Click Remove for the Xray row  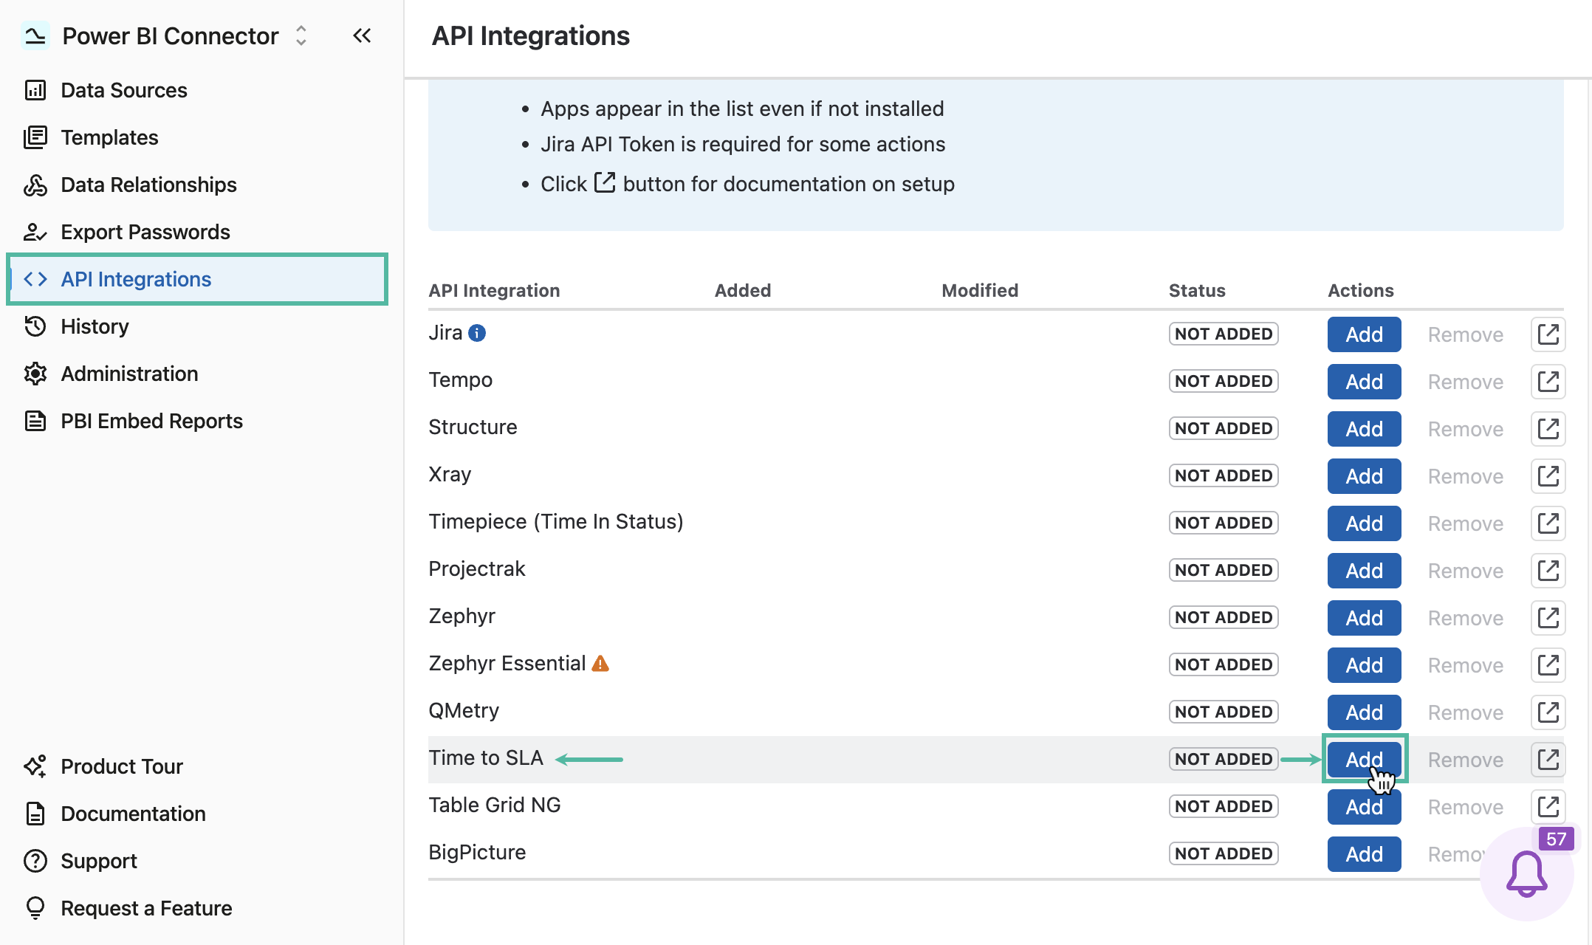point(1465,476)
